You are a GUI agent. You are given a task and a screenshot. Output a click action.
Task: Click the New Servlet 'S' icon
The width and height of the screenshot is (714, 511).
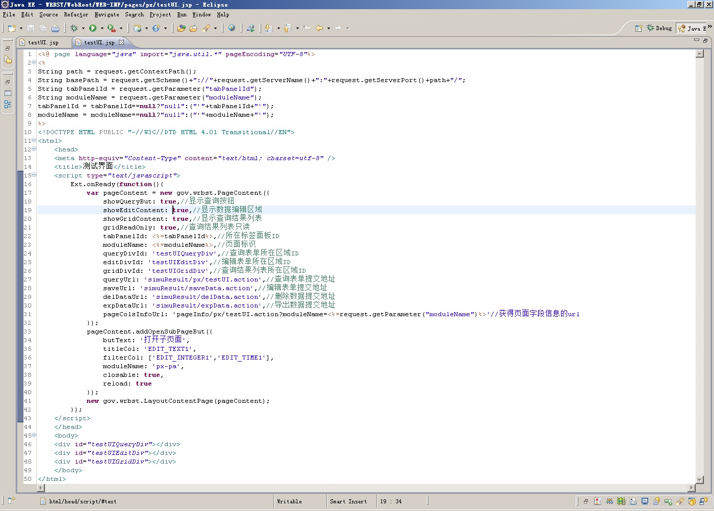(x=156, y=28)
